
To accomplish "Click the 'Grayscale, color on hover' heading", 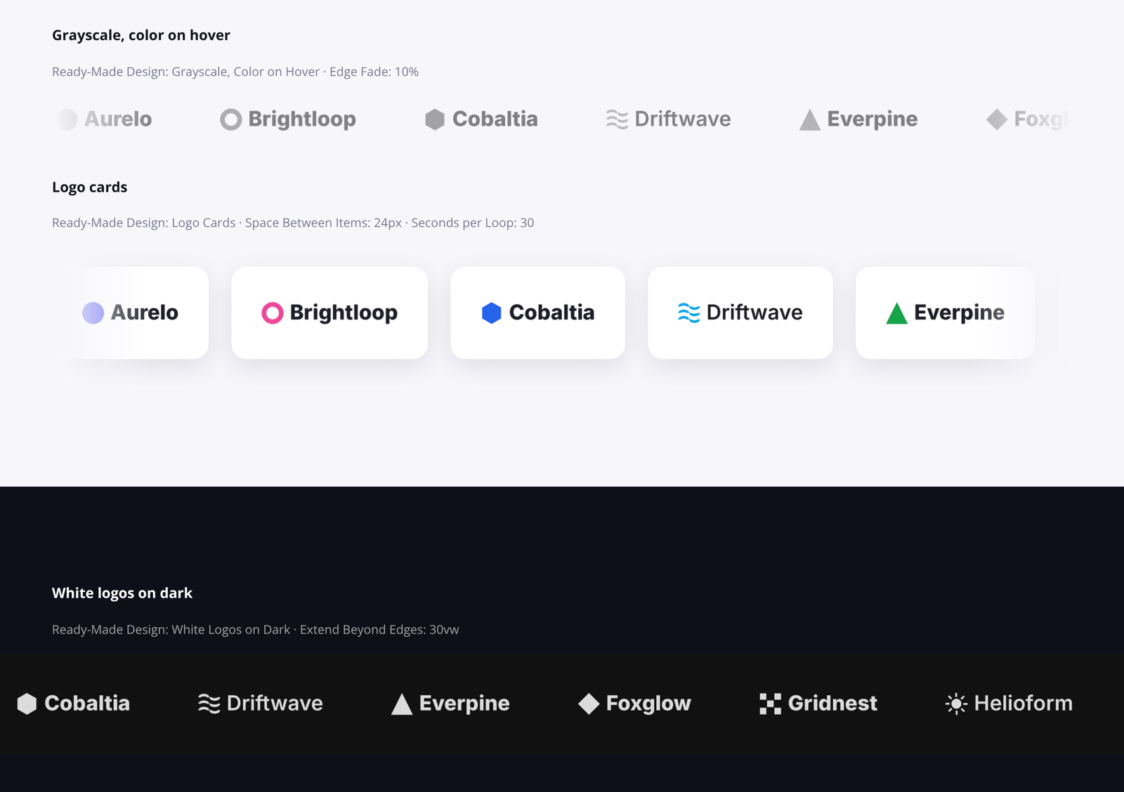I will 141,35.
